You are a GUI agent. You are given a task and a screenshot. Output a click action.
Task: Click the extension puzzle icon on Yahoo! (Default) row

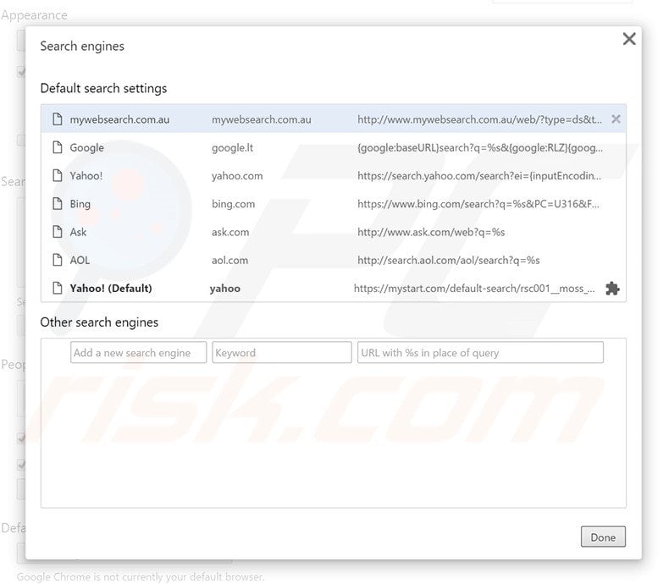pyautogui.click(x=612, y=289)
